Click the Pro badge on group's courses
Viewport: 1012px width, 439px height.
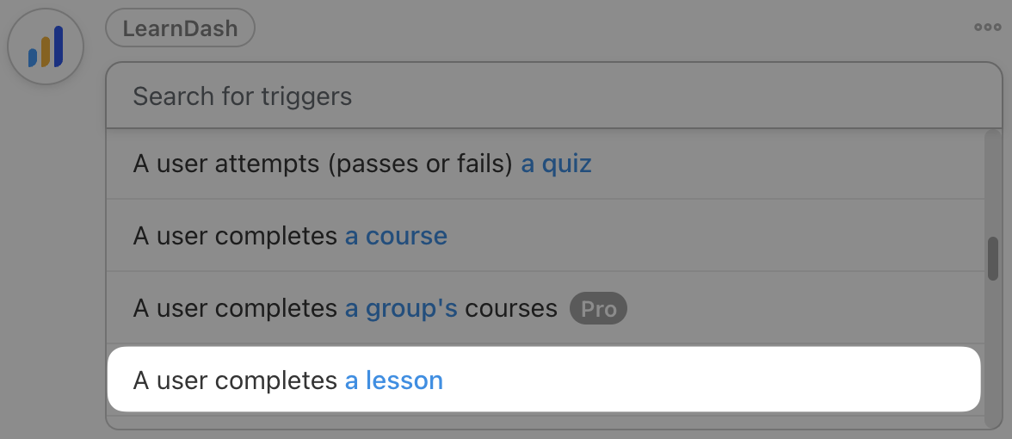tap(598, 308)
